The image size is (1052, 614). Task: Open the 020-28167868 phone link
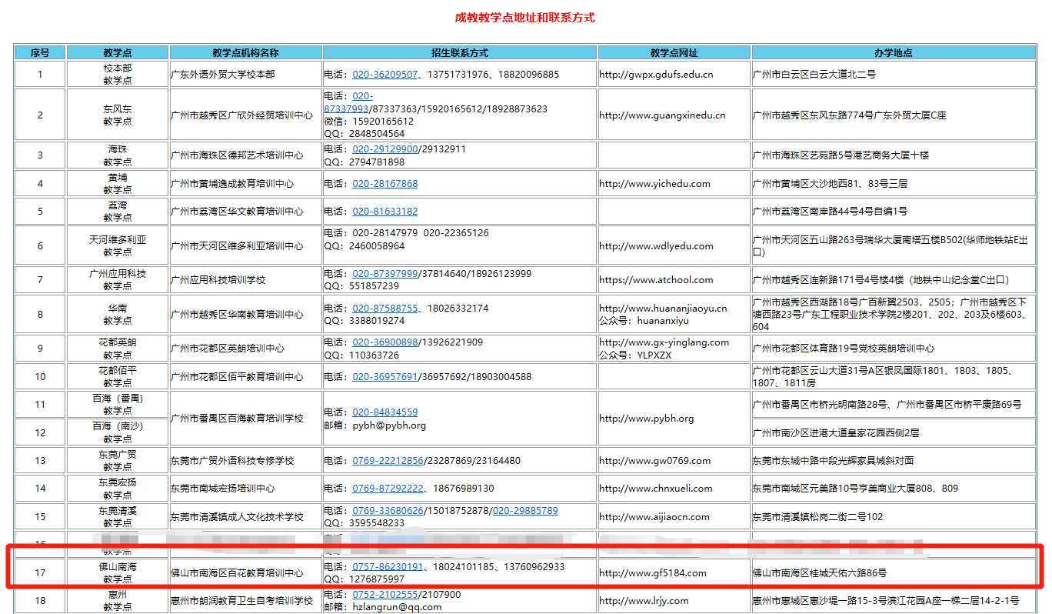(385, 184)
